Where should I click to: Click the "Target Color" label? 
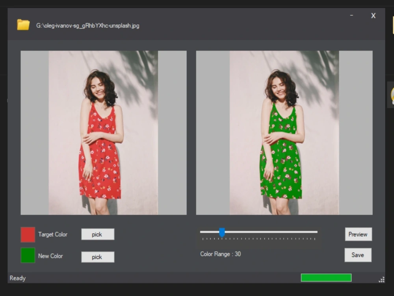pos(53,235)
